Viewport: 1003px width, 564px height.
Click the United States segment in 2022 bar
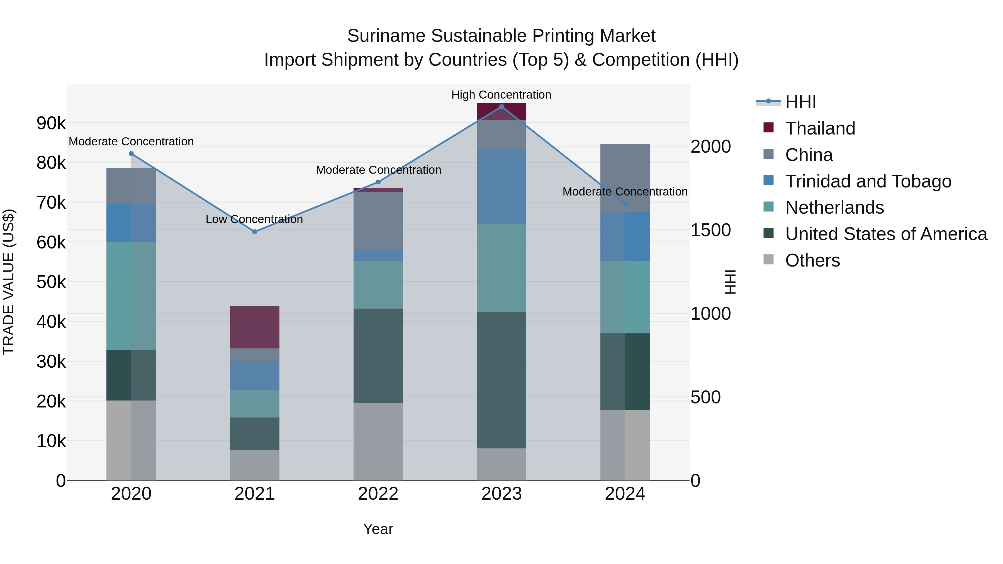click(378, 356)
